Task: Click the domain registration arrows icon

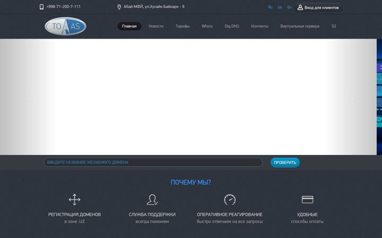Action: click(x=75, y=199)
